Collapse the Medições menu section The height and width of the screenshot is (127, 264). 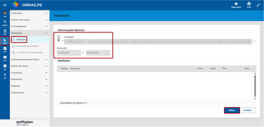[x=30, y=33]
